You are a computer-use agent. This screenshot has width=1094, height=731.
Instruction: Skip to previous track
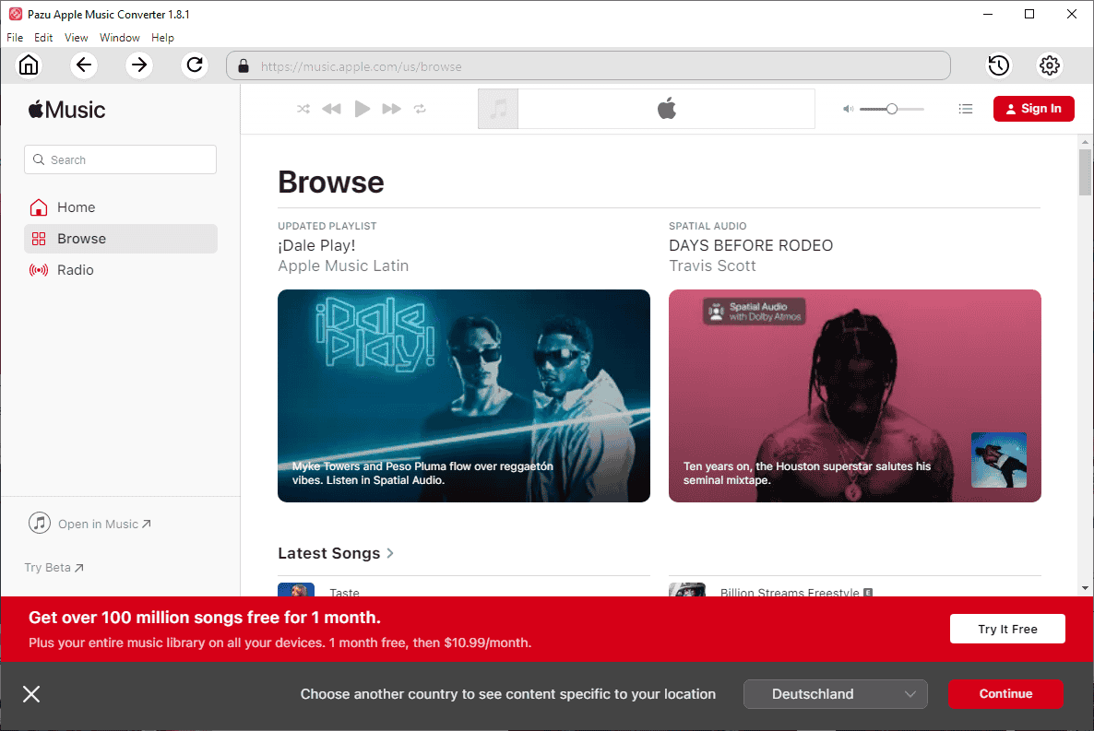point(331,109)
